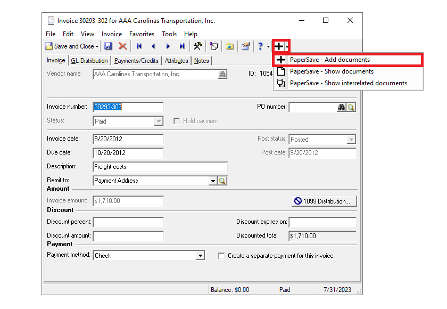Look up Vendor name with binoculars icon

click(223, 74)
